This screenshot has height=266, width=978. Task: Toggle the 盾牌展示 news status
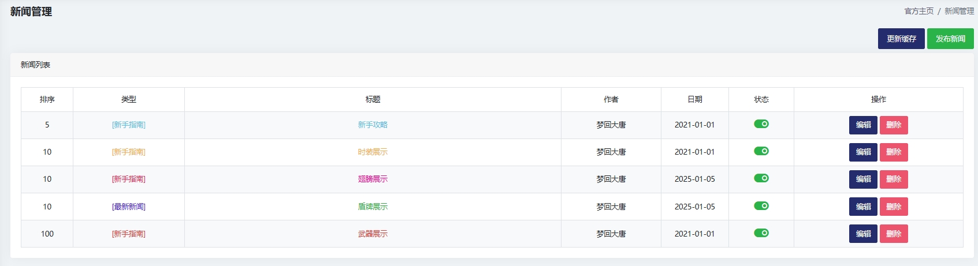(x=761, y=206)
